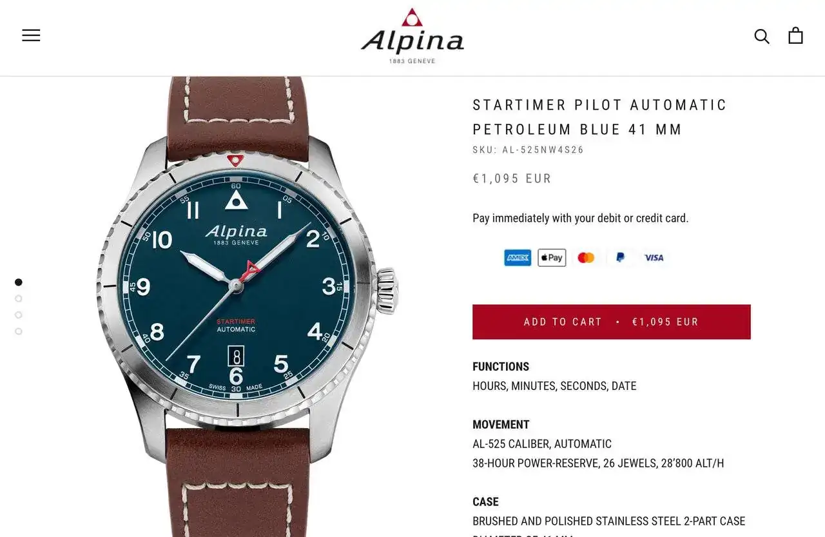Click the SKU AL-525NW4S26 text
The image size is (825, 537).
pyautogui.click(x=529, y=150)
